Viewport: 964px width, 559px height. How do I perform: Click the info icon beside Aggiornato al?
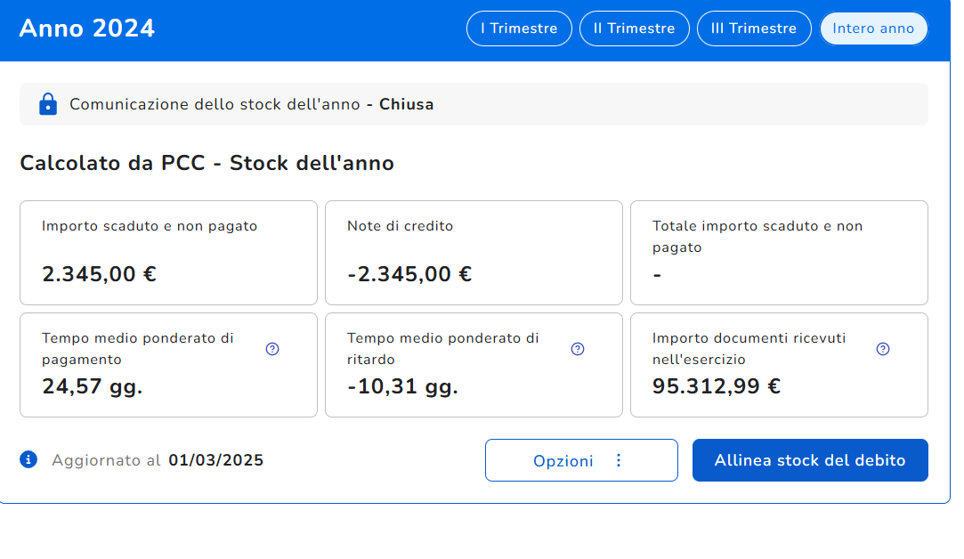click(28, 459)
